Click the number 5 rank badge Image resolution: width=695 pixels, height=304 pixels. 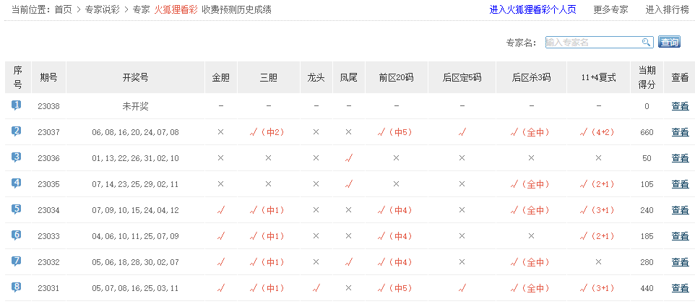pos(17,209)
